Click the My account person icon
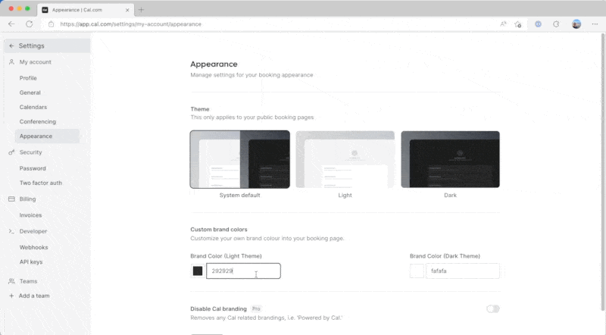Viewport: 606px width, 335px height. (x=11, y=62)
